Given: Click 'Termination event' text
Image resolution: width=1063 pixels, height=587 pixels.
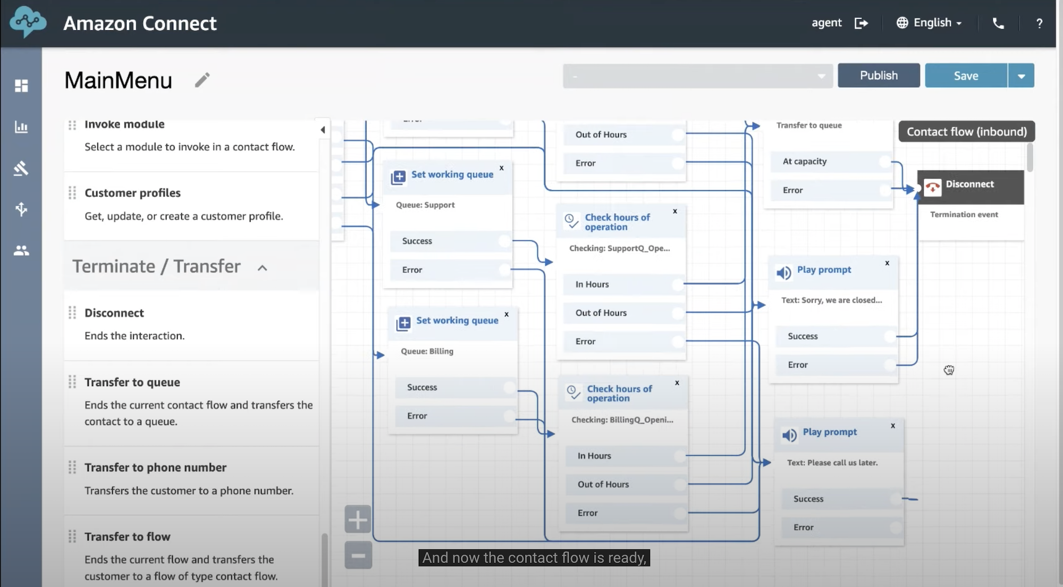Looking at the screenshot, I should (x=964, y=214).
